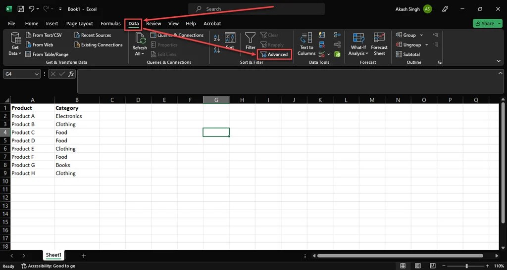Click the Consolidate icon
The width and height of the screenshot is (507, 270).
[338, 35]
